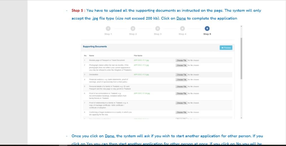Click the Step 1 circle indicator
Image resolution: width=286 pixels, height=146 pixels.
[x=108, y=28]
